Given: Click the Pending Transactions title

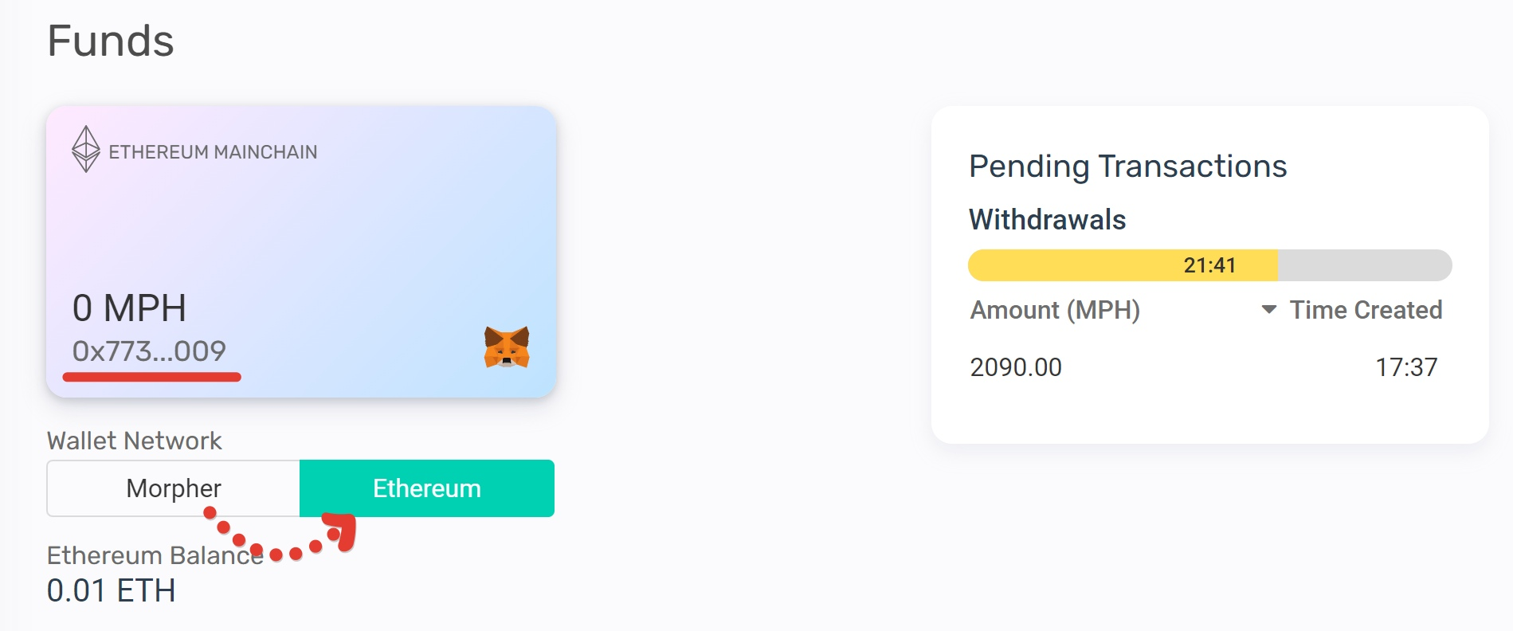Looking at the screenshot, I should [x=1127, y=167].
